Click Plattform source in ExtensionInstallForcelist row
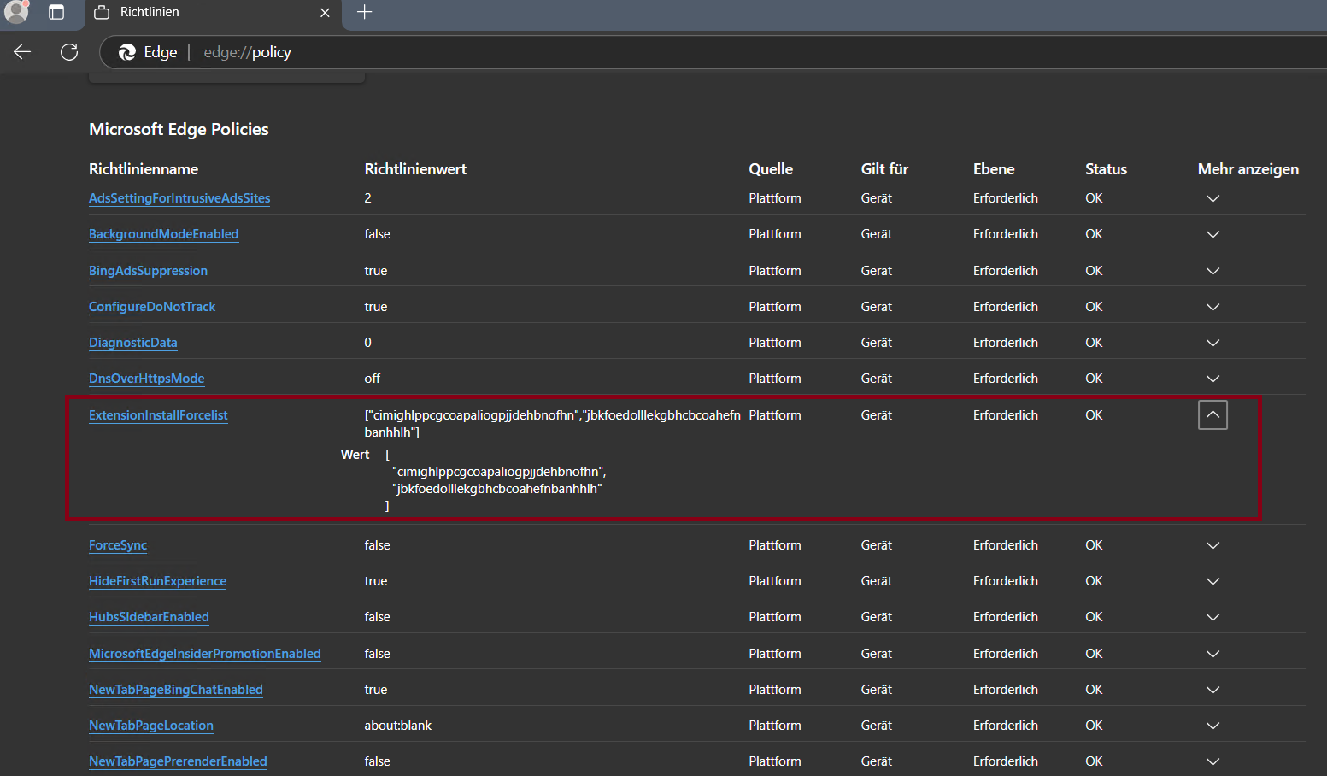The image size is (1327, 776). pos(775,415)
